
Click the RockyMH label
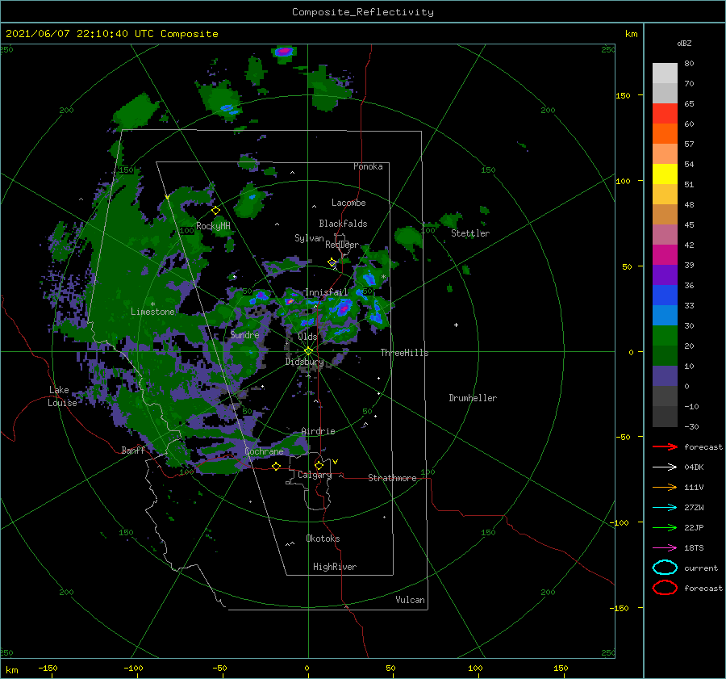(x=213, y=226)
